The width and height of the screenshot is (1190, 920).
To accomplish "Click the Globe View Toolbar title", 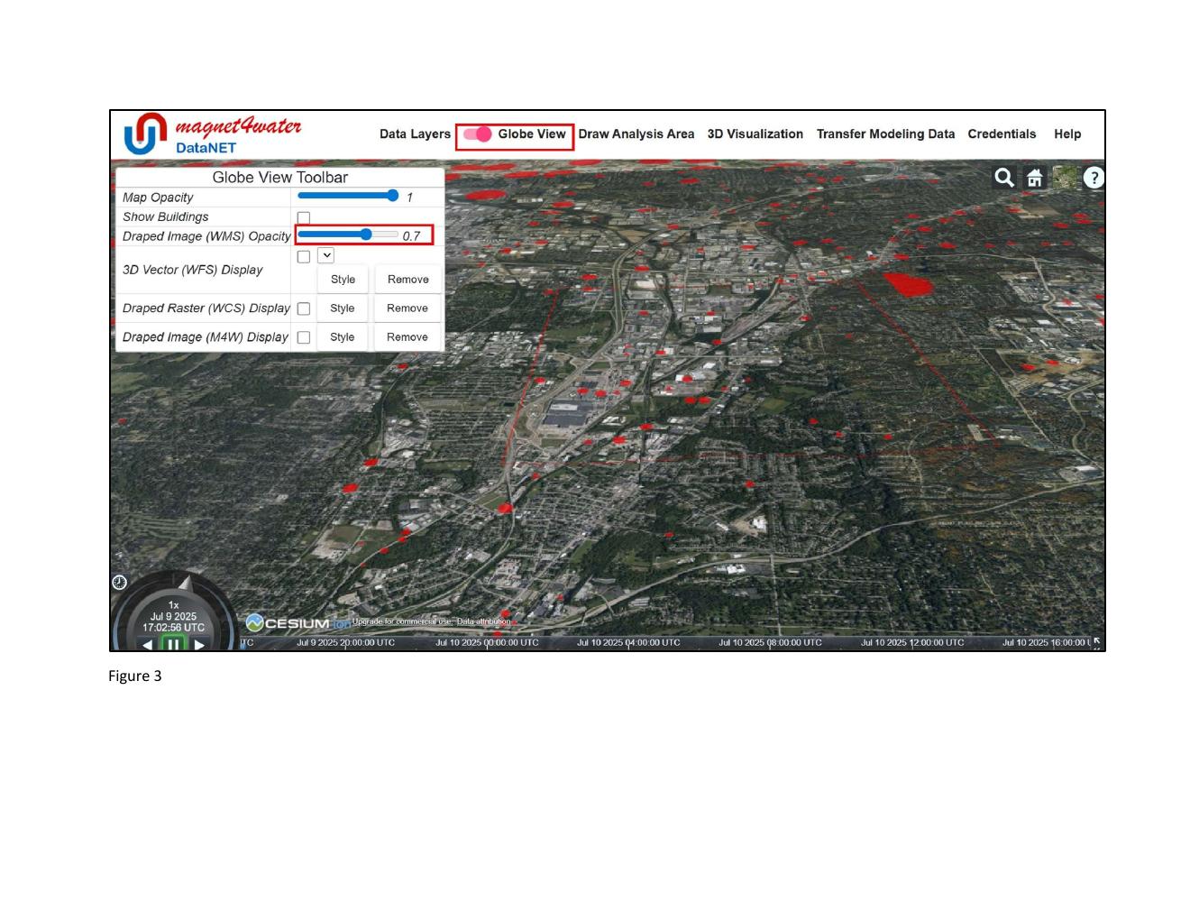I will coord(279,178).
